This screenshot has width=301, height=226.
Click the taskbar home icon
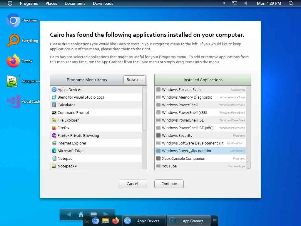click(x=81, y=214)
